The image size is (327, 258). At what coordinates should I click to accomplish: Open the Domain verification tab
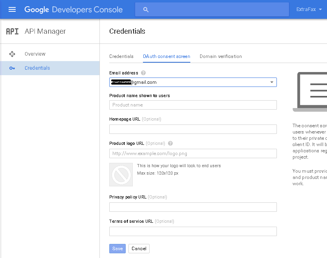pyautogui.click(x=221, y=56)
